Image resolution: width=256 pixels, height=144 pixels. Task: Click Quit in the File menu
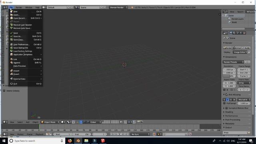(x=26, y=84)
